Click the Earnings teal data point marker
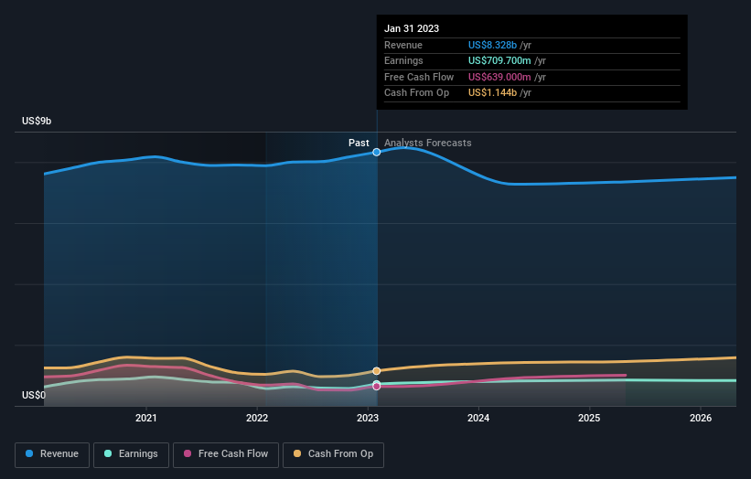The image size is (751, 479). coord(377,383)
